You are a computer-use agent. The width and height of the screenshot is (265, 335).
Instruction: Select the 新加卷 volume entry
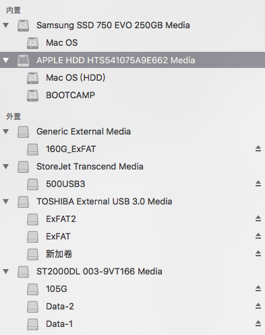tap(132, 254)
